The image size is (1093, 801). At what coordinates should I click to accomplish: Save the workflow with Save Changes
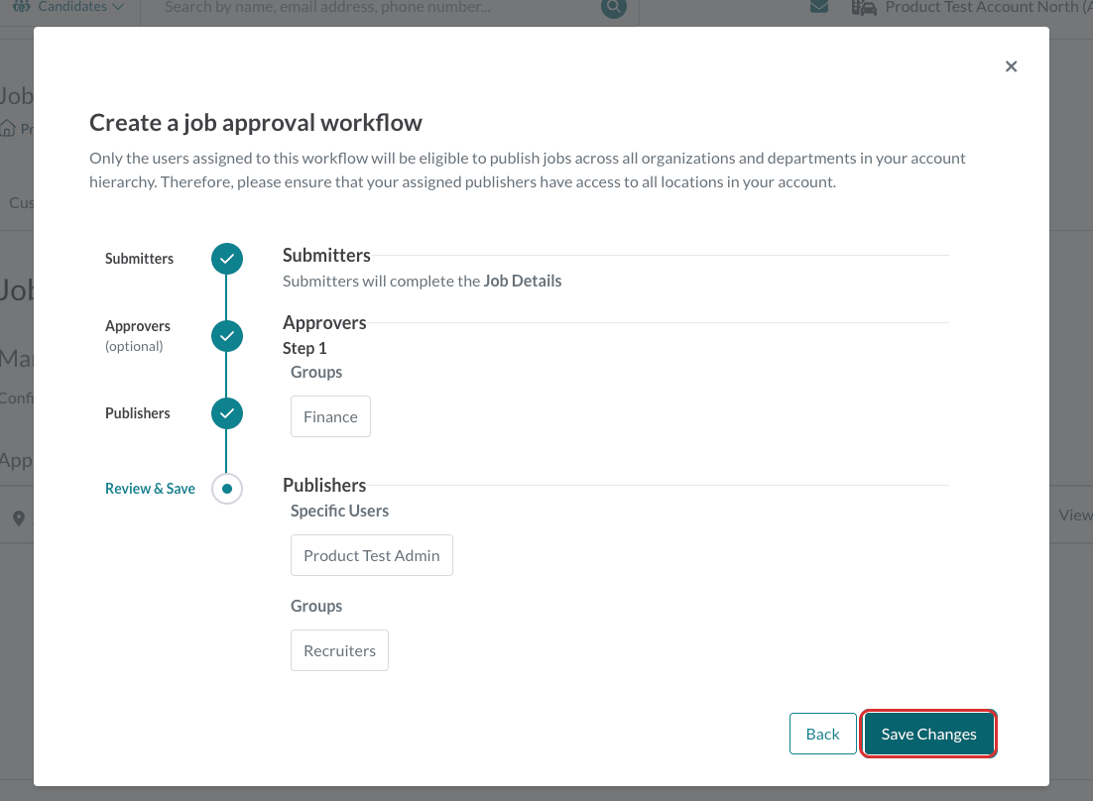click(x=928, y=734)
